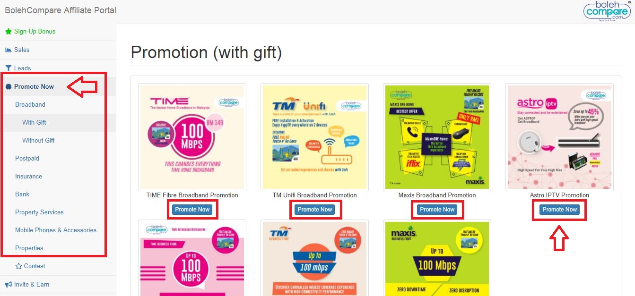Screen dimensions: 635x296
Task: Collapse the Promote Now menu section
Action: click(x=34, y=86)
